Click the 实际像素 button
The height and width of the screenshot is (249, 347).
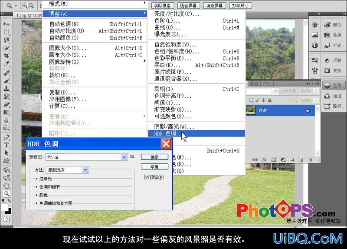[x=163, y=6]
